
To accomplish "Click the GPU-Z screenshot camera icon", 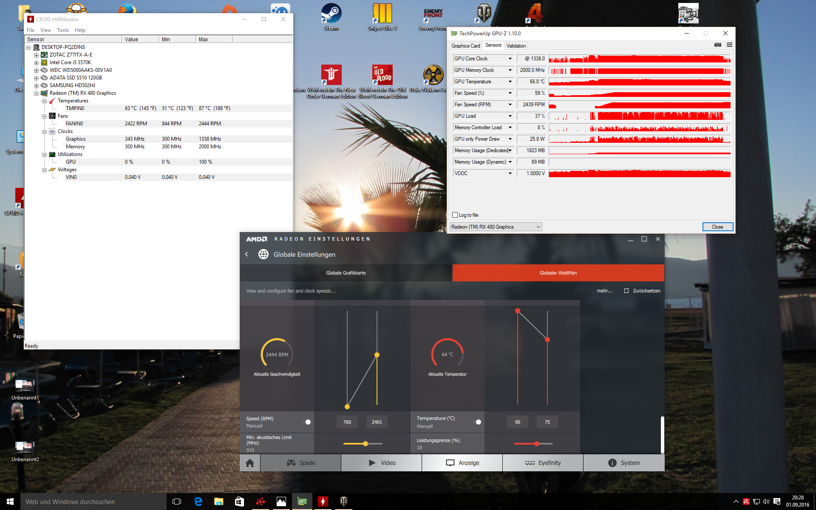I will (718, 45).
